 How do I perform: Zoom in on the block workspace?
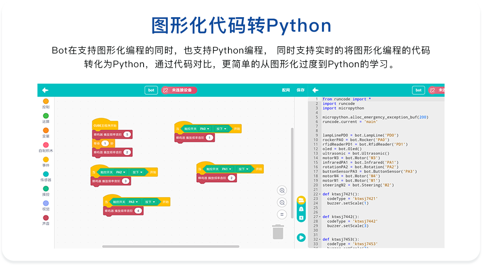tap(282, 191)
